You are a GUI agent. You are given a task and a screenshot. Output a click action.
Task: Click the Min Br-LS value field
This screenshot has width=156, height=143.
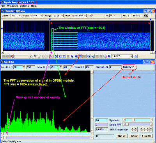click(x=18, y=67)
